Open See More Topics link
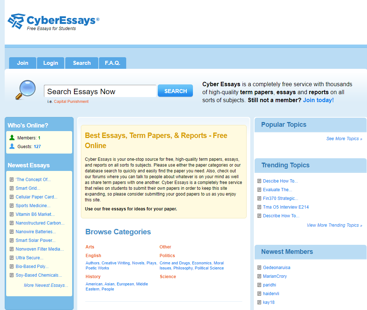This screenshot has height=310, width=367. tap(344, 139)
